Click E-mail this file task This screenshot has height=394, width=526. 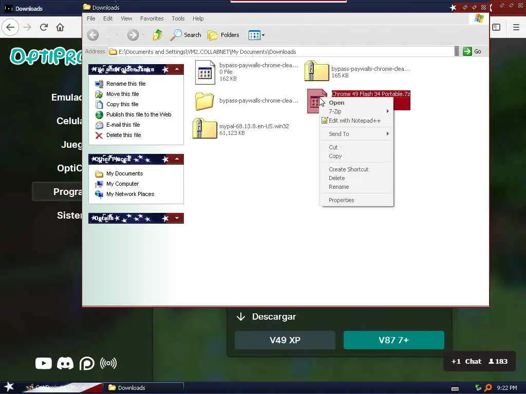[123, 125]
